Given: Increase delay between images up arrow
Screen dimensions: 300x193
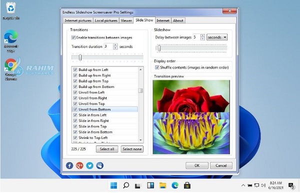Looking at the screenshot, I should 202,35.
